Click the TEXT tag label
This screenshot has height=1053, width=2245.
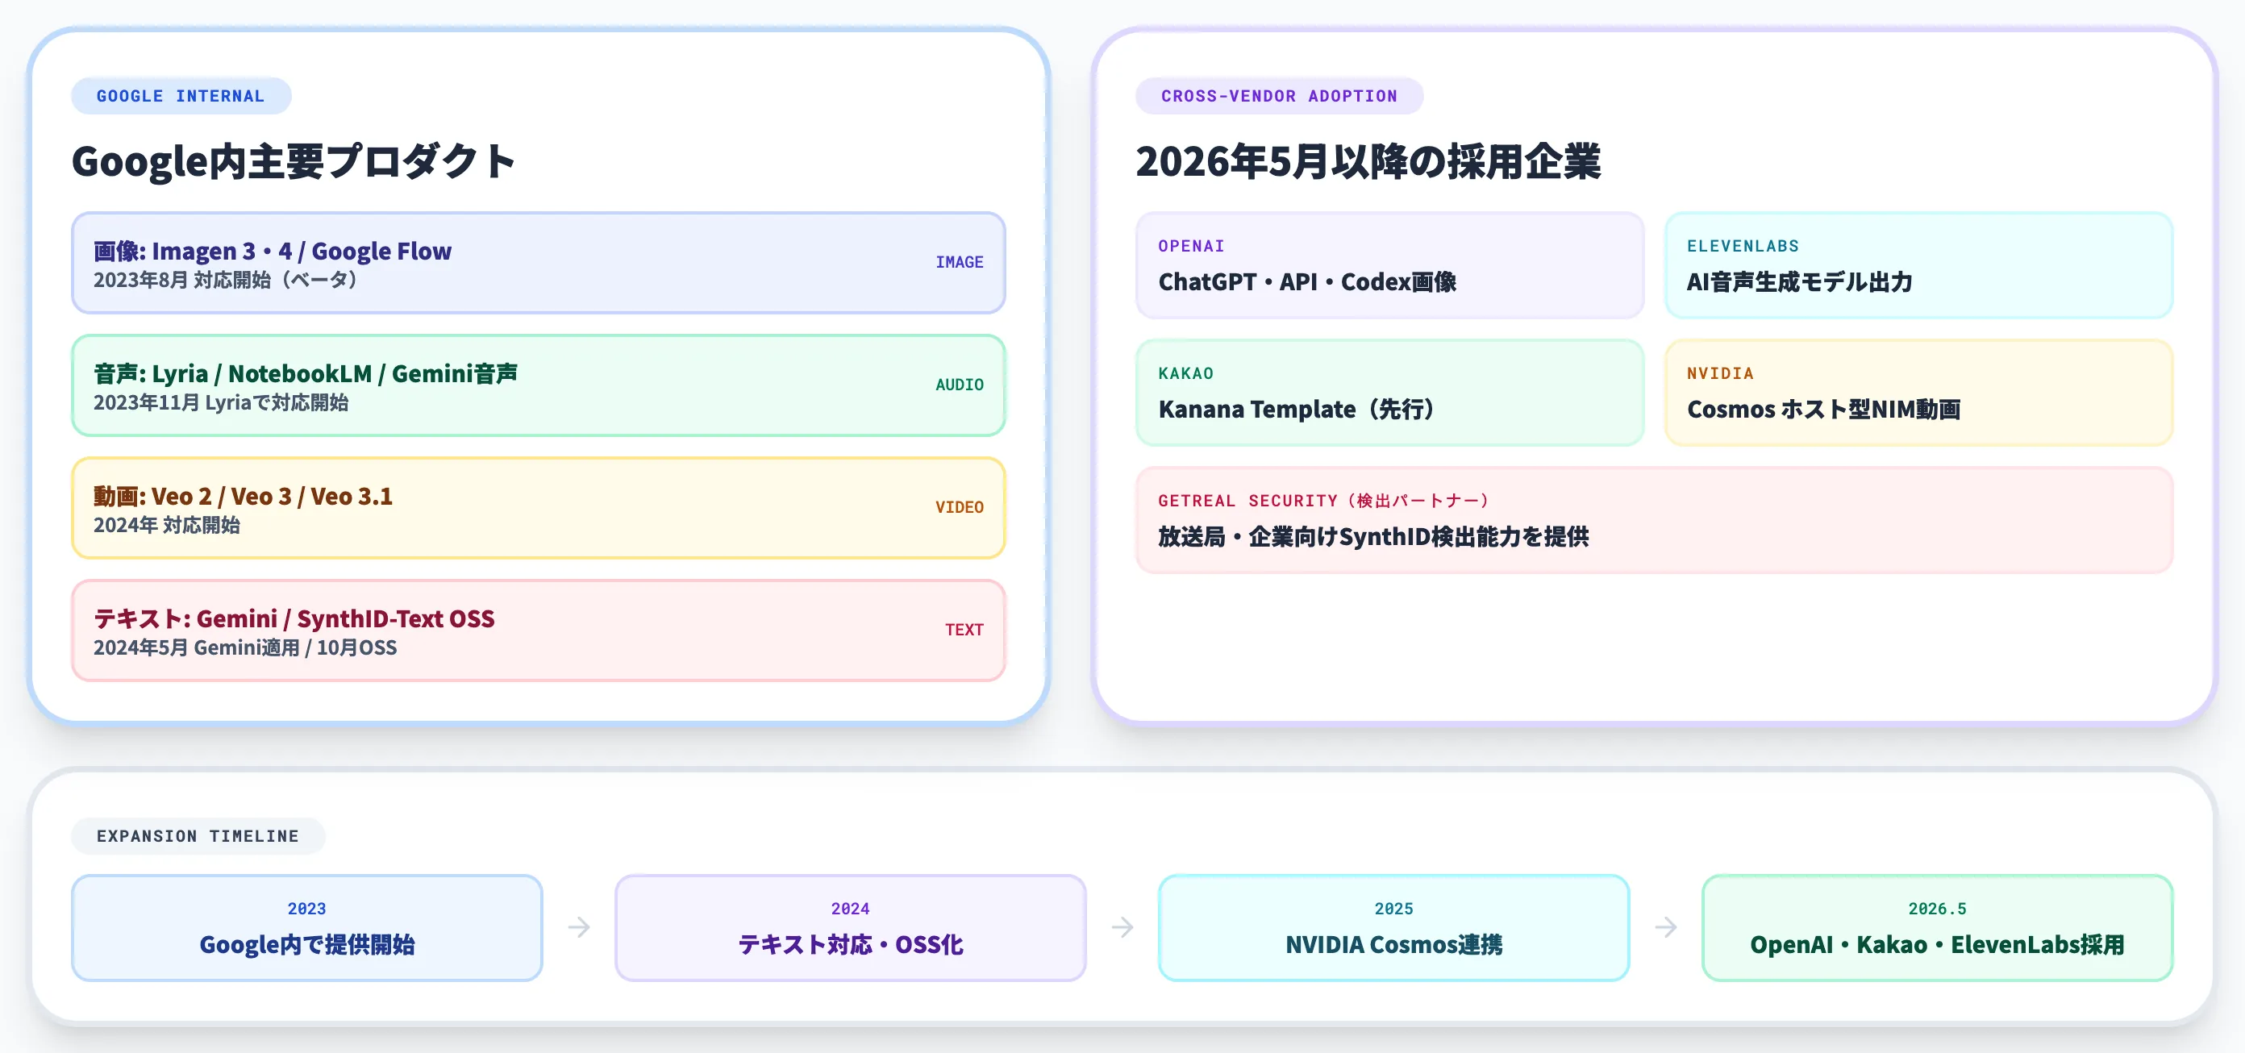(964, 630)
